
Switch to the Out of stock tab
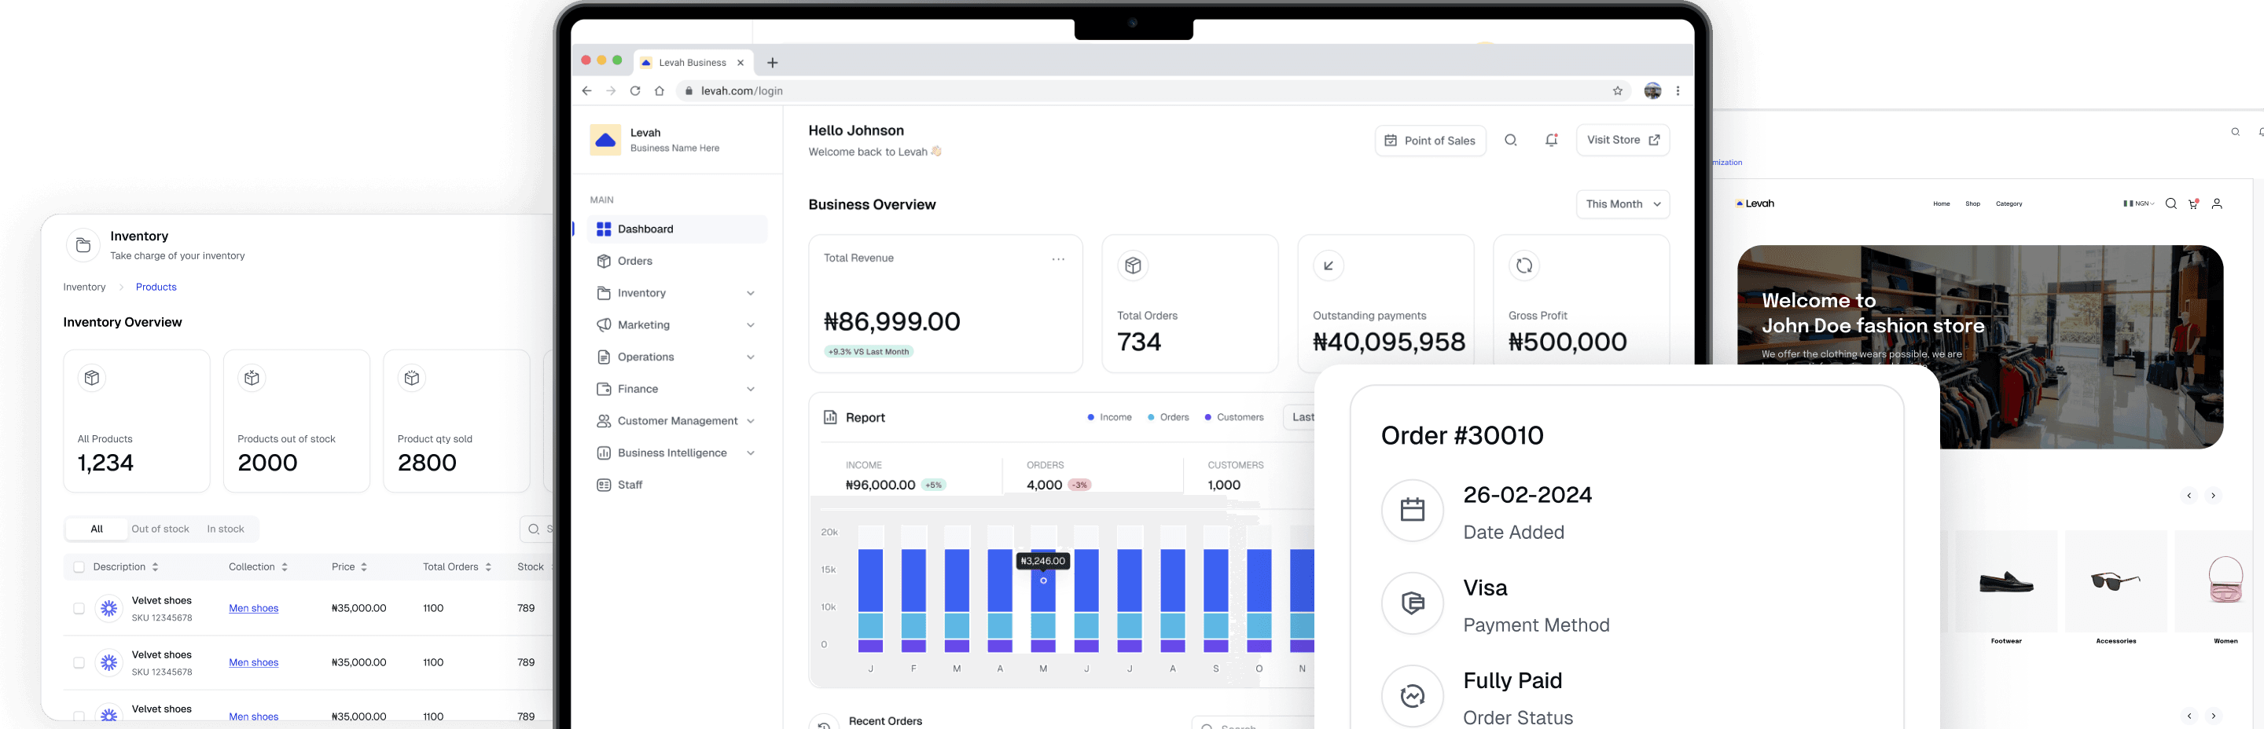[x=160, y=528]
